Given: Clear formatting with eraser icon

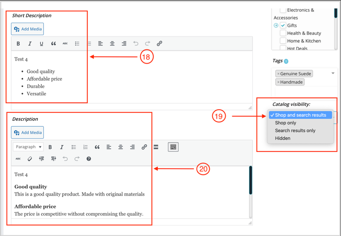Looking at the screenshot, I should point(30,159).
